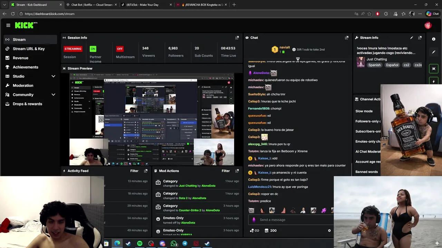Click username SueltoStyle in 'ah chcha tmr' message
Viewport: 442px width, 248px height.
(x=257, y=94)
